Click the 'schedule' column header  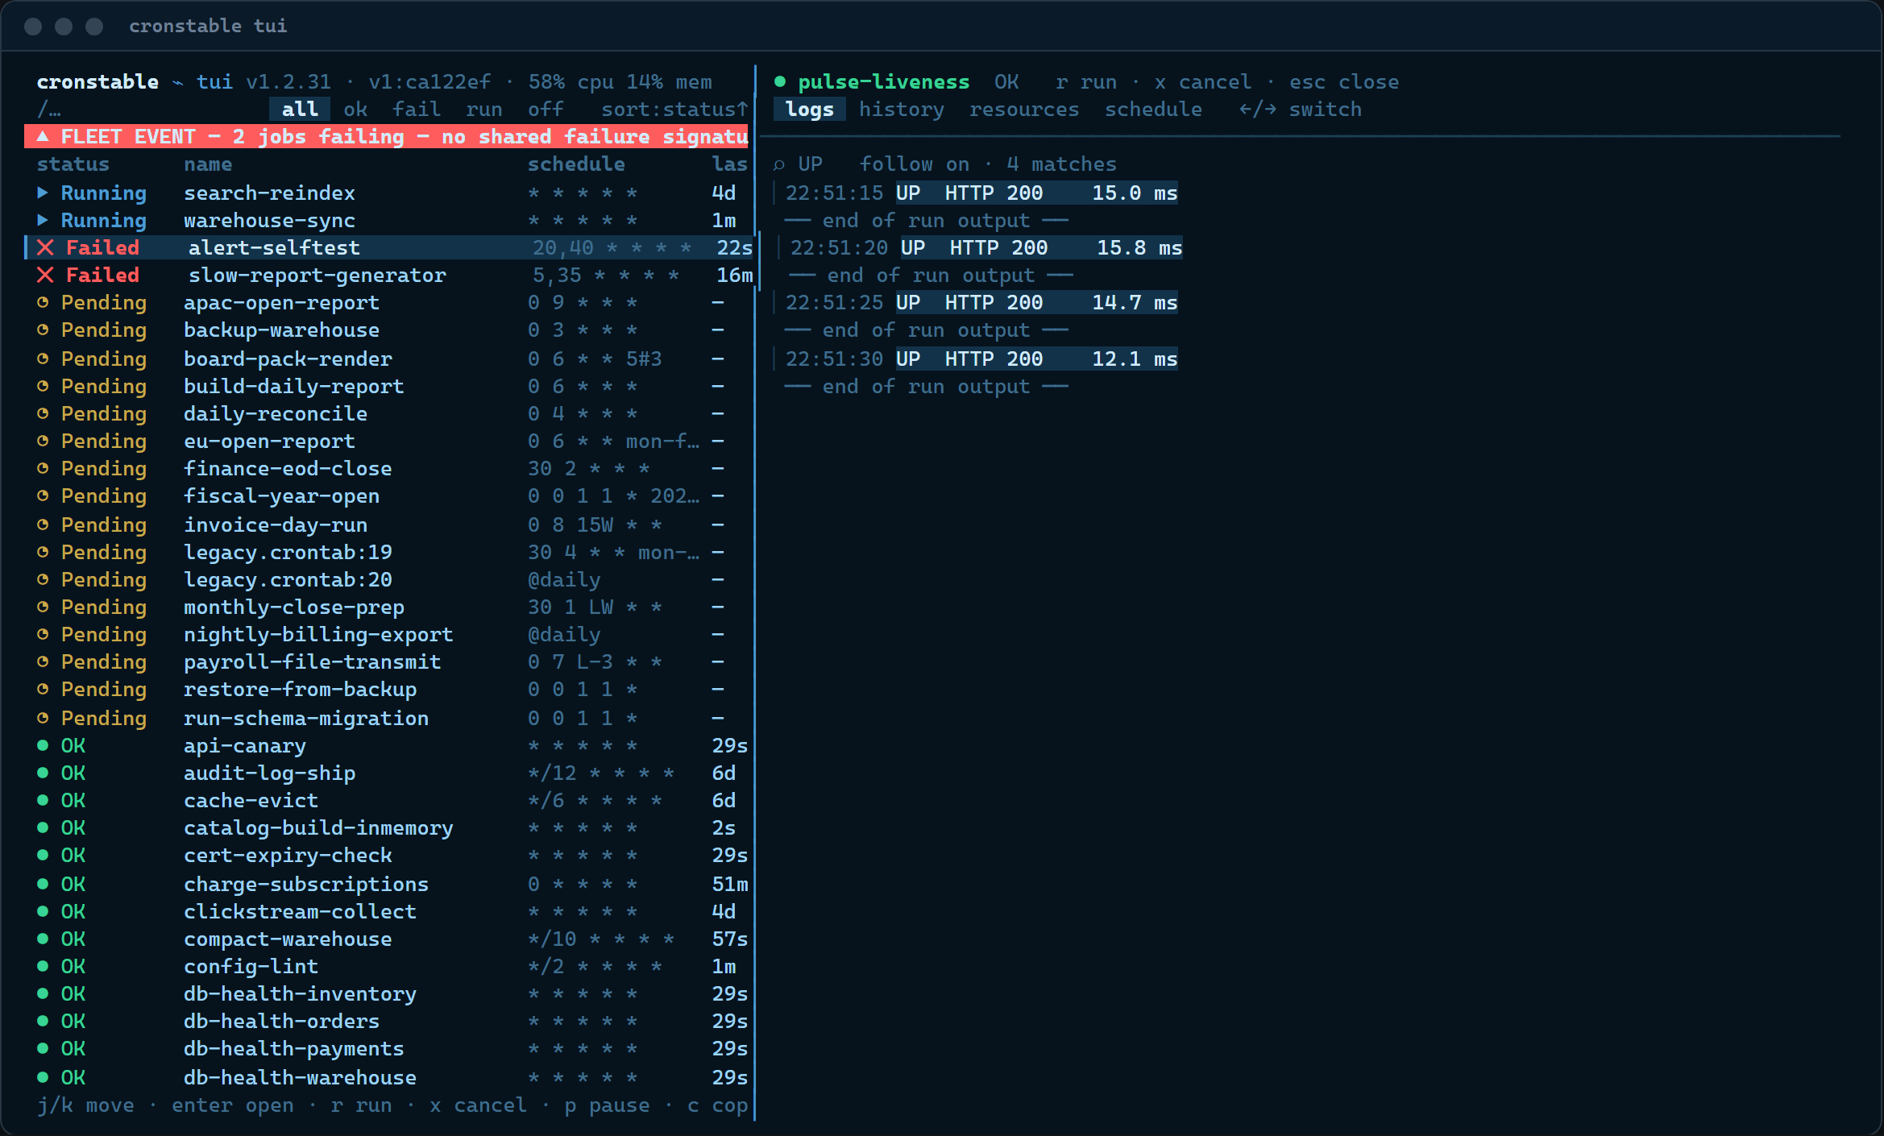point(576,164)
